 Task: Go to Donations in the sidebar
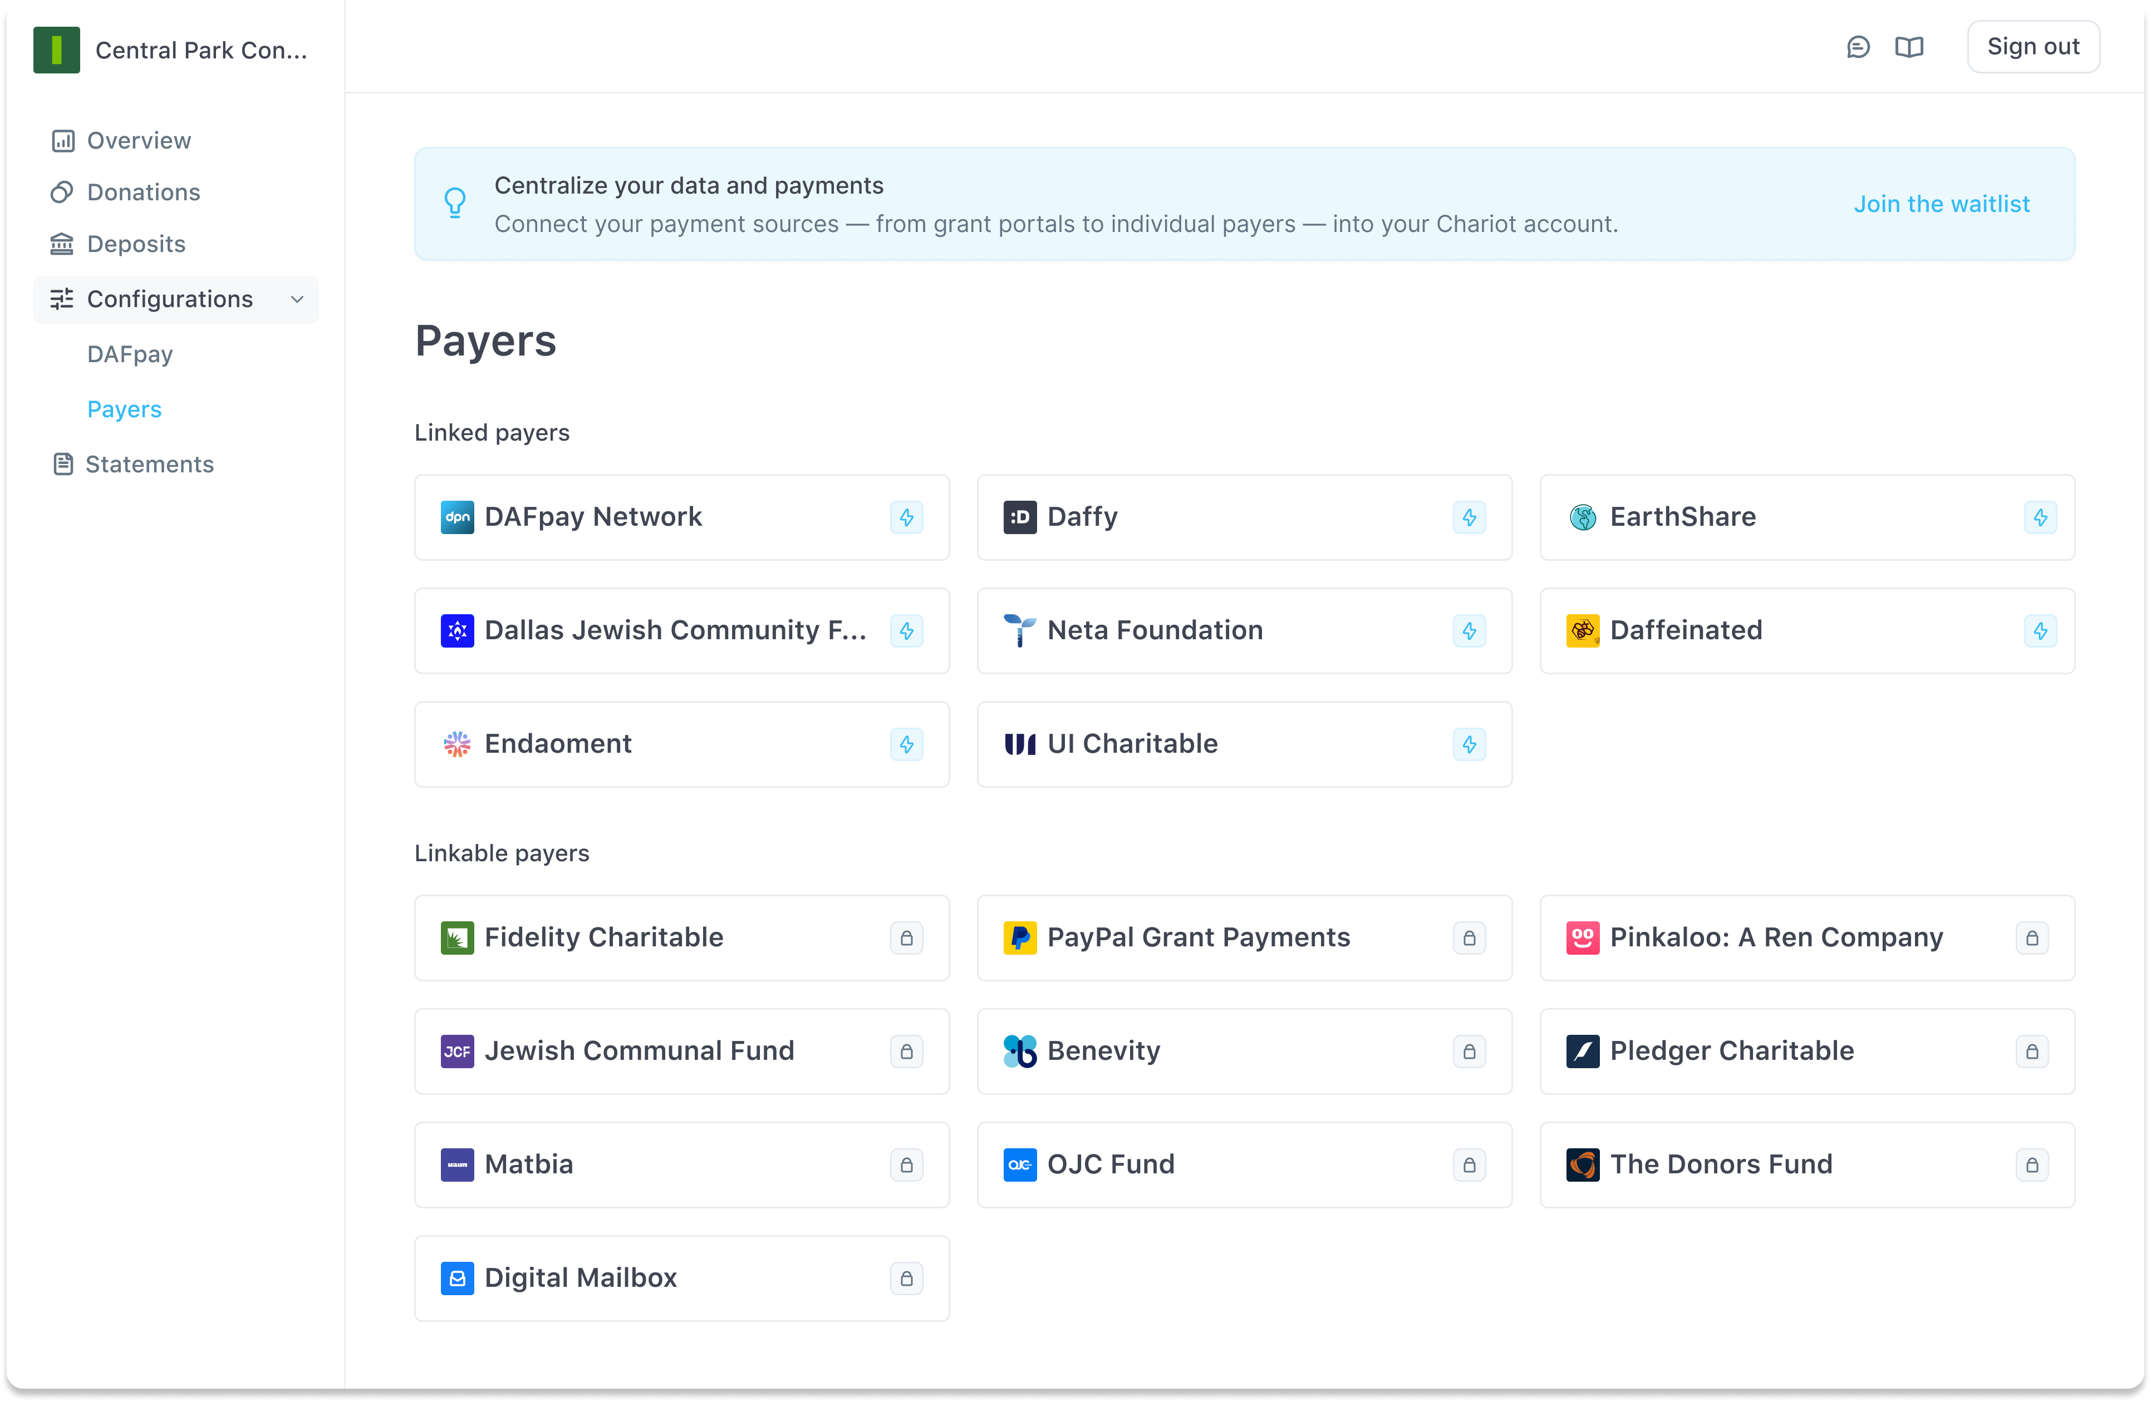pyautogui.click(x=143, y=192)
